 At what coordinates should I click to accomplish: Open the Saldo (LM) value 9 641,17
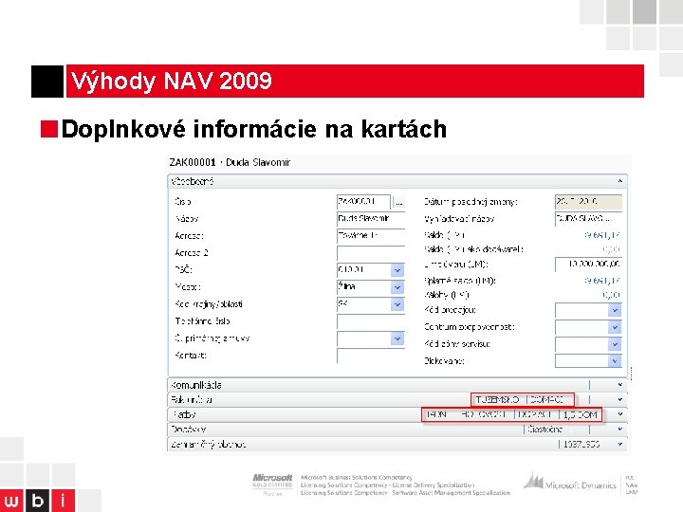click(x=602, y=235)
